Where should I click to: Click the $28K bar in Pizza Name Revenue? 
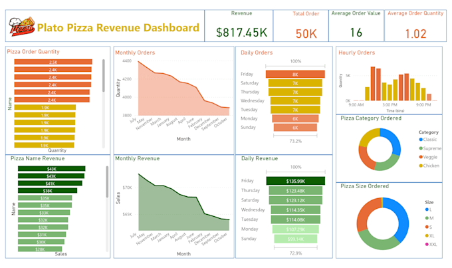pos(40,249)
